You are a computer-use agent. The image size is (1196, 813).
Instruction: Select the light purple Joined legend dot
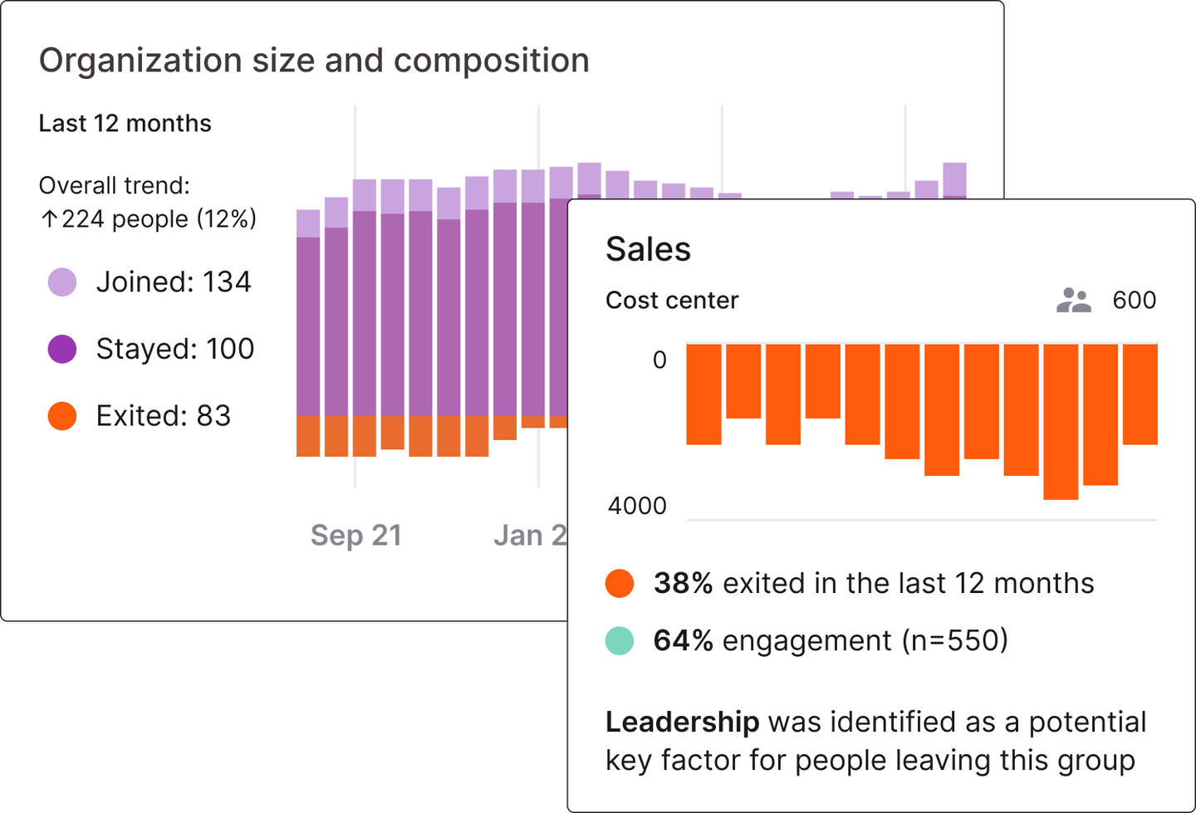tap(62, 282)
